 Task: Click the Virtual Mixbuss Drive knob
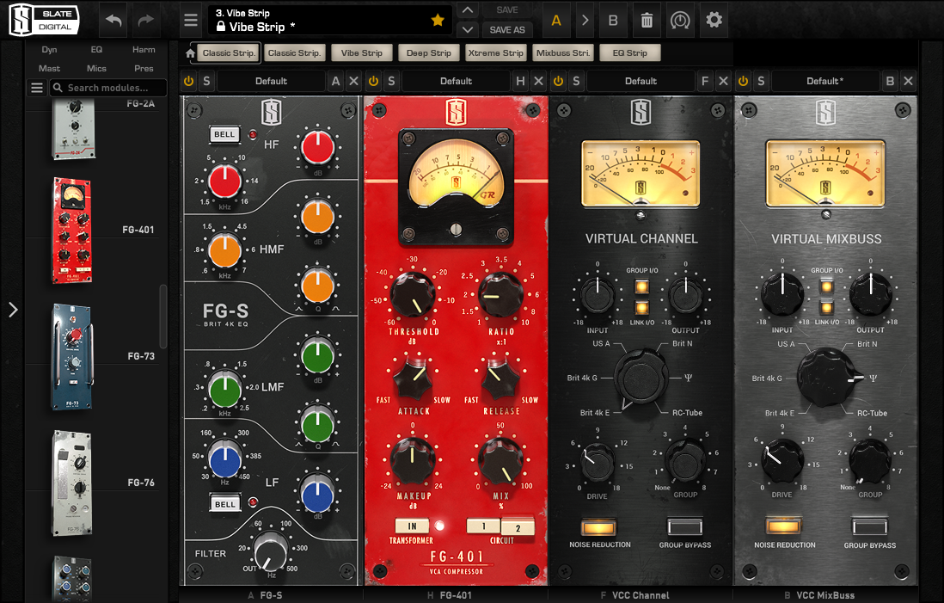[782, 461]
